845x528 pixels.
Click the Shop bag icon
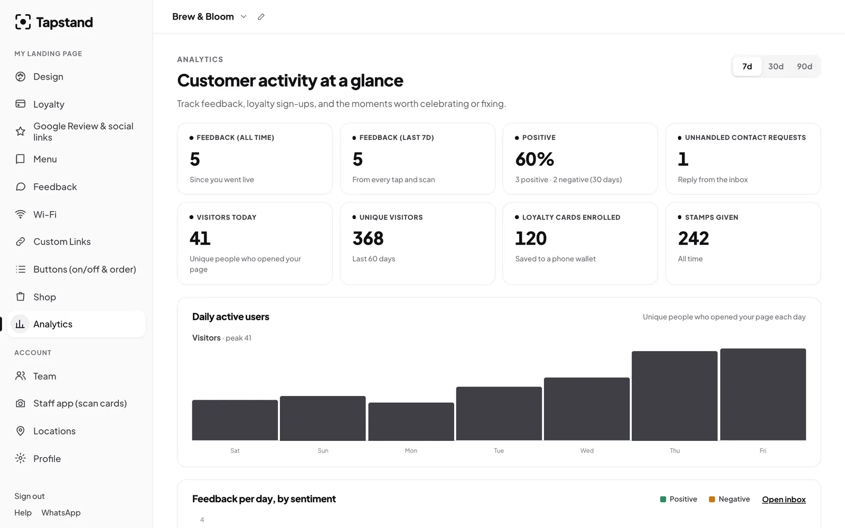(x=21, y=297)
